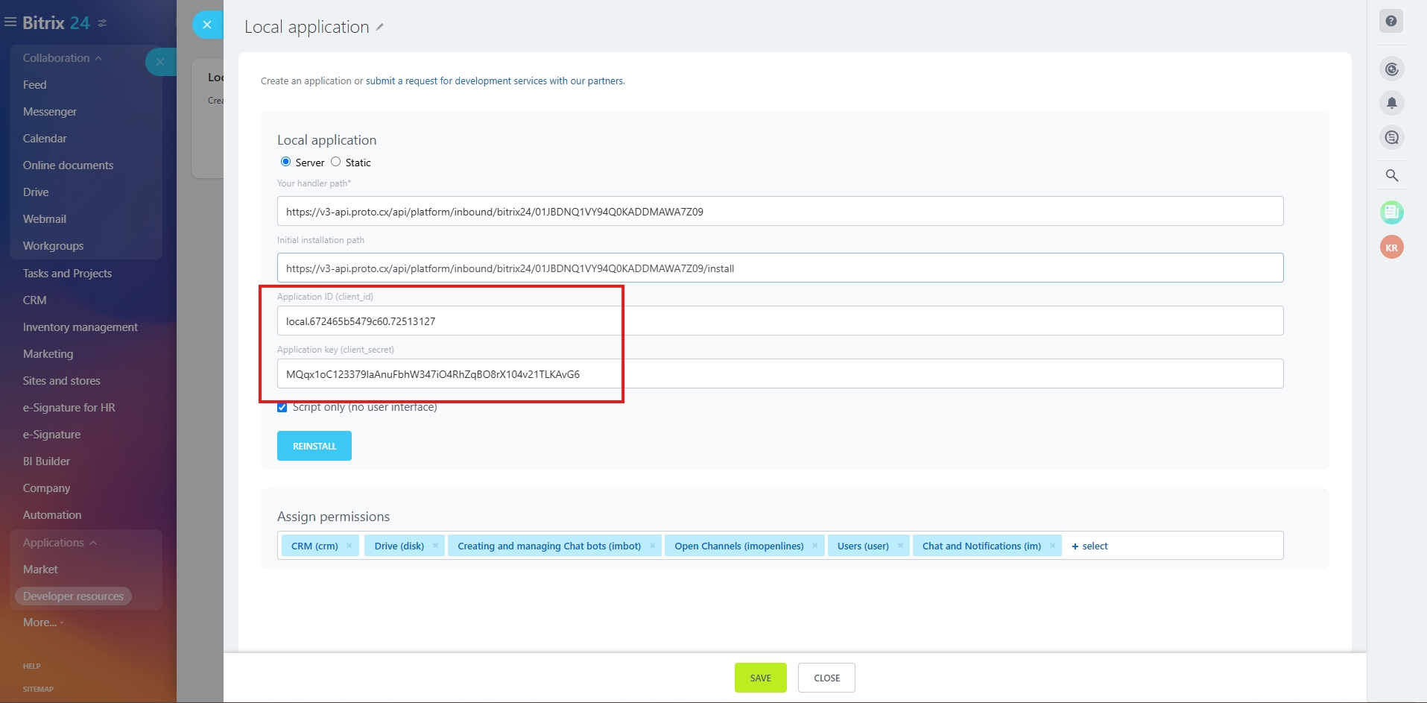The height and width of the screenshot is (703, 1427).
Task: Go to Developer resources menu item
Action: click(73, 596)
